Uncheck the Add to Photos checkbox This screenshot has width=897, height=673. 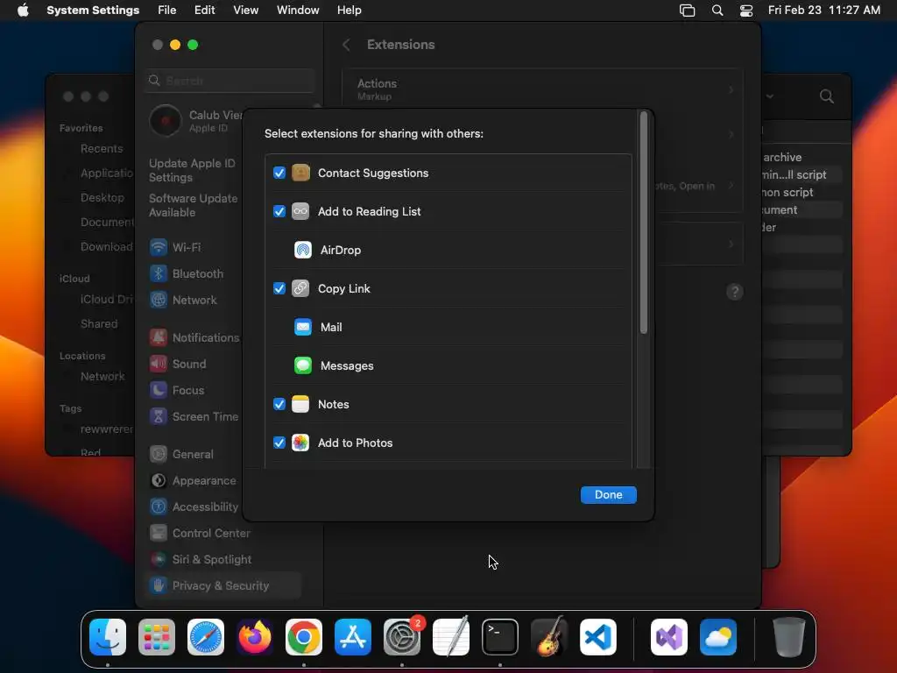pyautogui.click(x=279, y=443)
